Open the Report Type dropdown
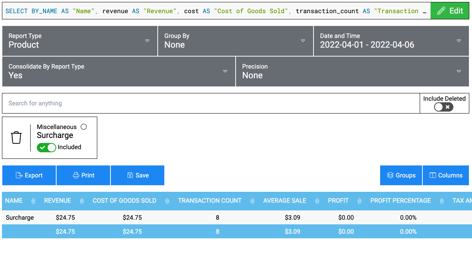 (x=79, y=41)
